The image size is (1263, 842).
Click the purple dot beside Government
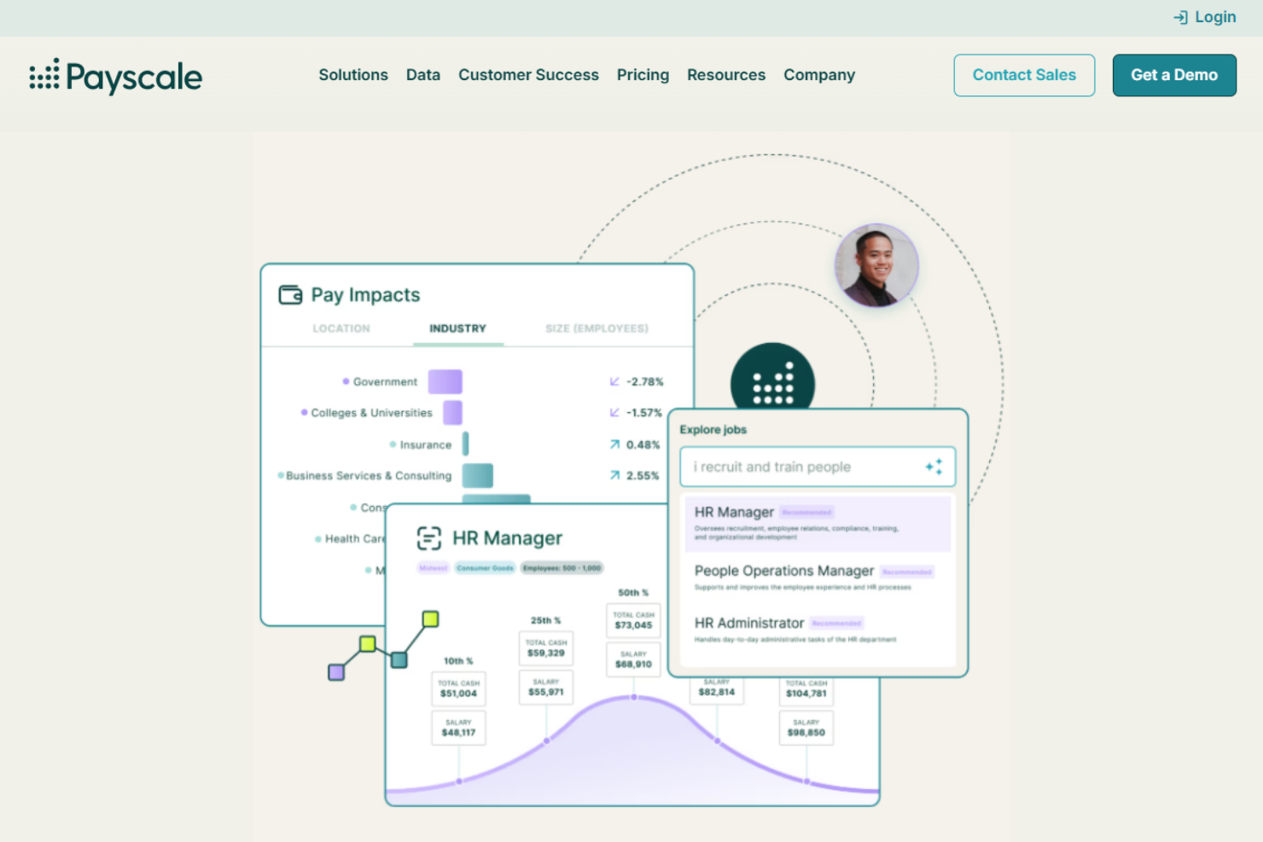[x=346, y=381]
